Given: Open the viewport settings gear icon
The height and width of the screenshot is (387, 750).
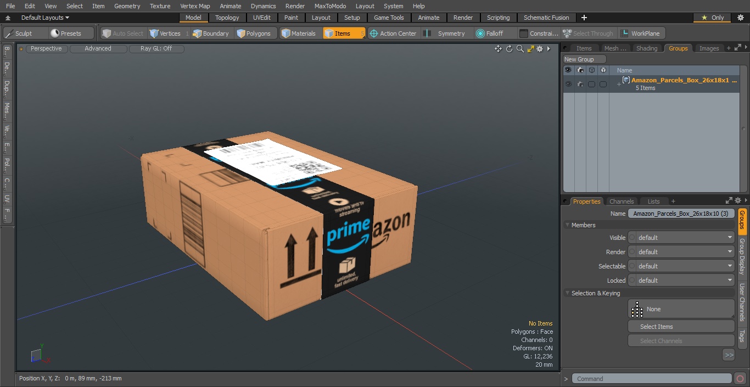Looking at the screenshot, I should (x=540, y=49).
